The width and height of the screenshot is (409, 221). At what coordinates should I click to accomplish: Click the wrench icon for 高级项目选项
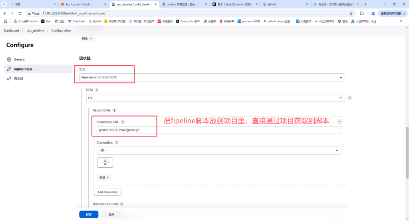pyautogui.click(x=9, y=69)
